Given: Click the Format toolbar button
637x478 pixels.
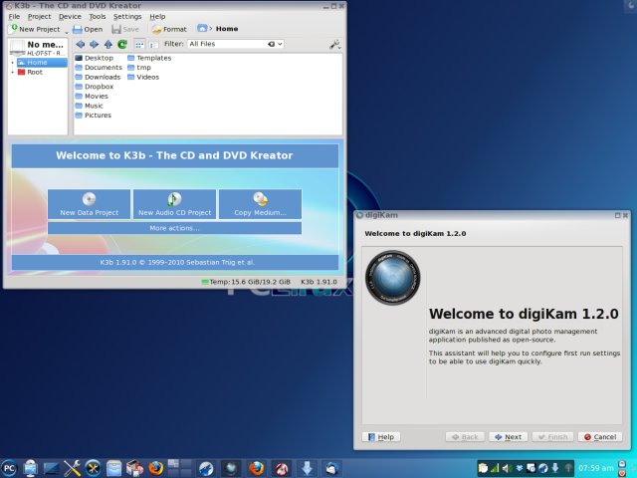Looking at the screenshot, I should [168, 29].
